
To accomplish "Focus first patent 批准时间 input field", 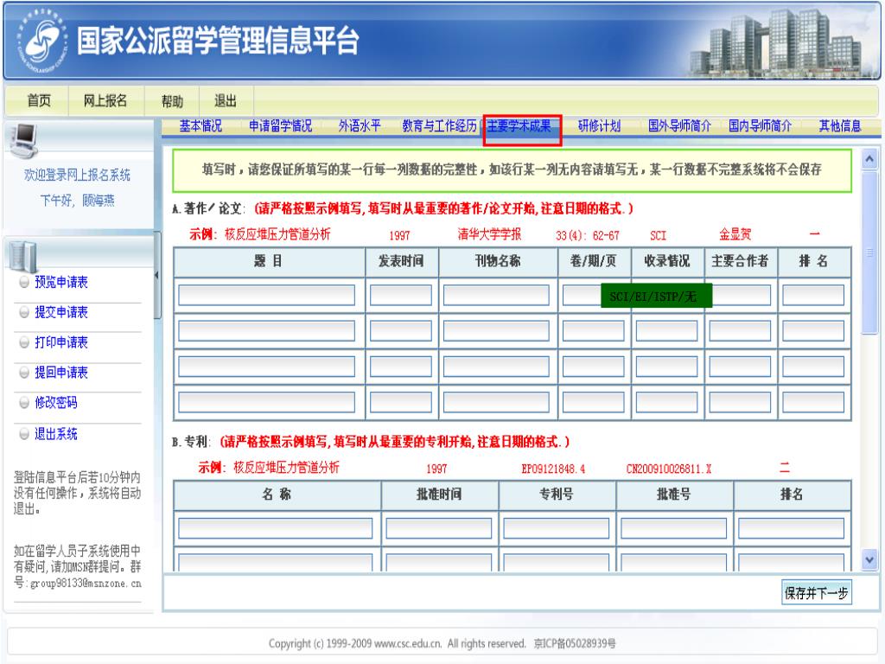I will (x=439, y=528).
